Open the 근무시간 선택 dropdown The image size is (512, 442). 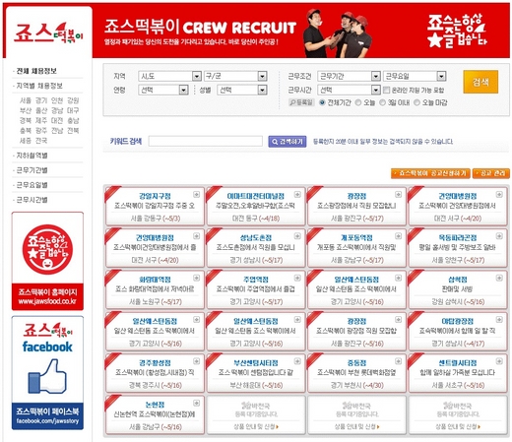click(x=349, y=90)
